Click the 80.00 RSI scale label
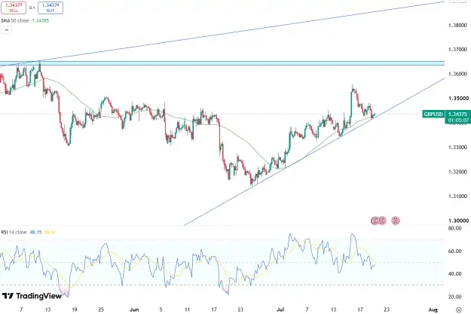471x314 pixels. coord(454,228)
